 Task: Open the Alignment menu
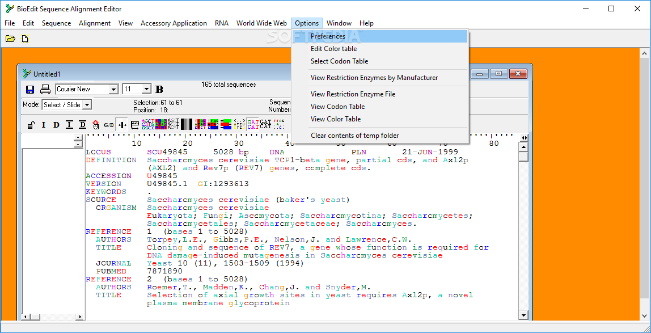(95, 23)
